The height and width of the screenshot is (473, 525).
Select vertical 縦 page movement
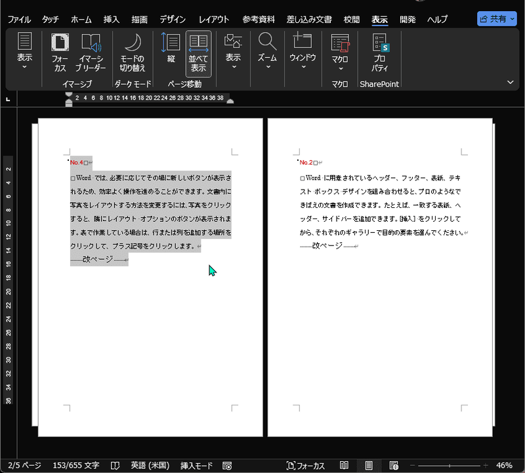click(x=171, y=47)
